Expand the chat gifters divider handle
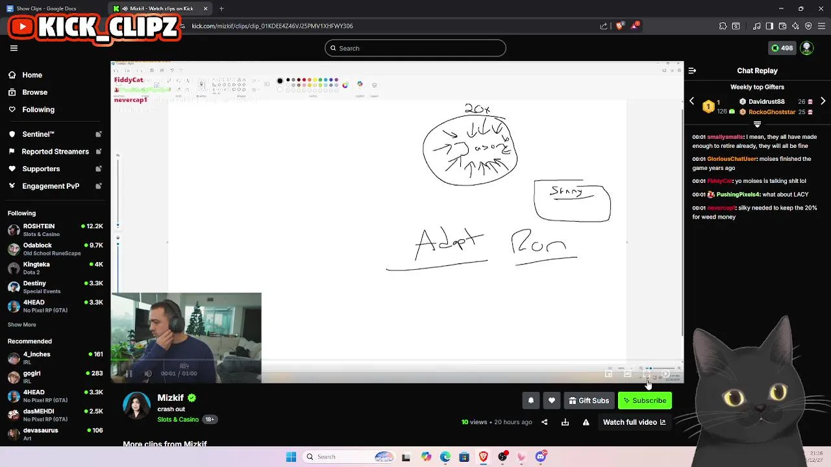Screen dimensions: 831x467 coord(757,124)
